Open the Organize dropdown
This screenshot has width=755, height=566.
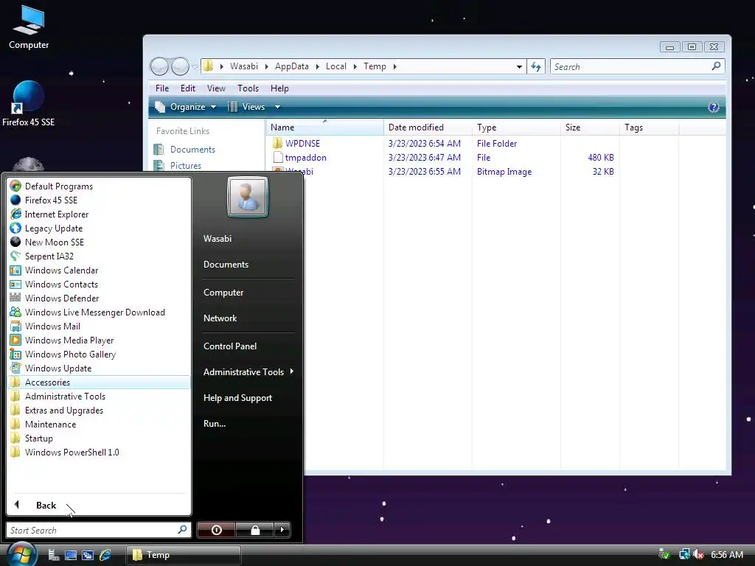(x=185, y=107)
